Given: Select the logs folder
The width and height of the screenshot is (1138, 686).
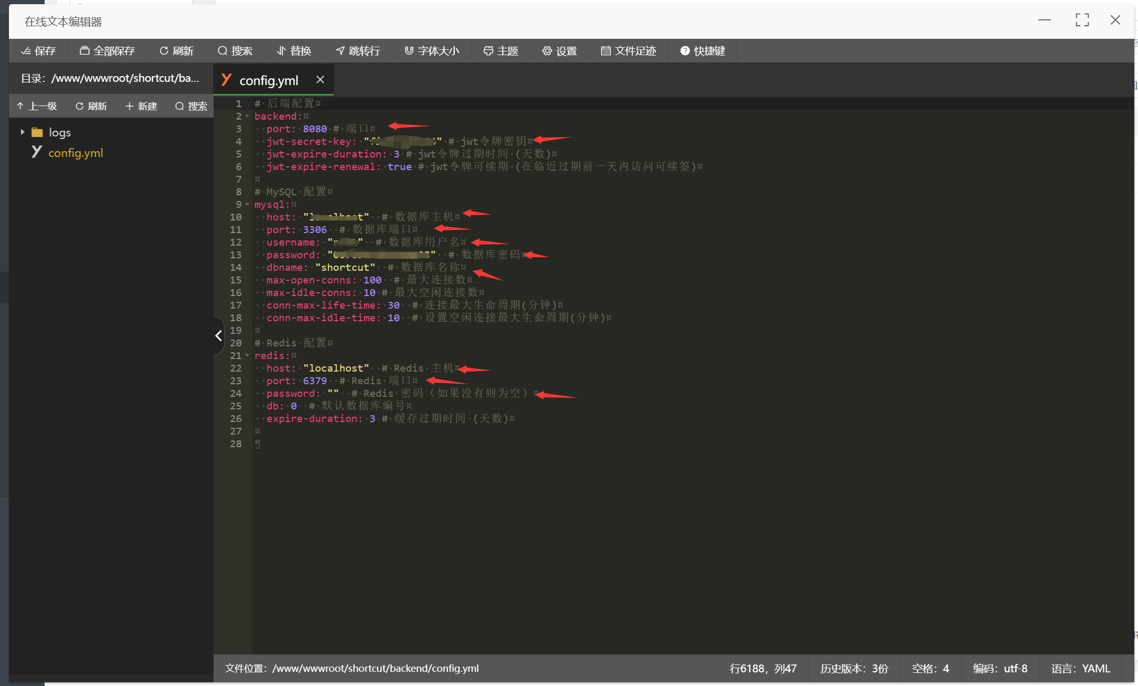Looking at the screenshot, I should point(59,132).
